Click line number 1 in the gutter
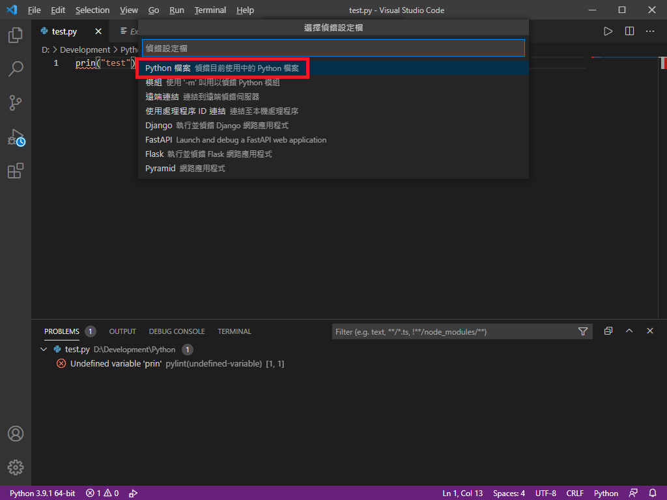This screenshot has height=500, width=667. coord(56,63)
